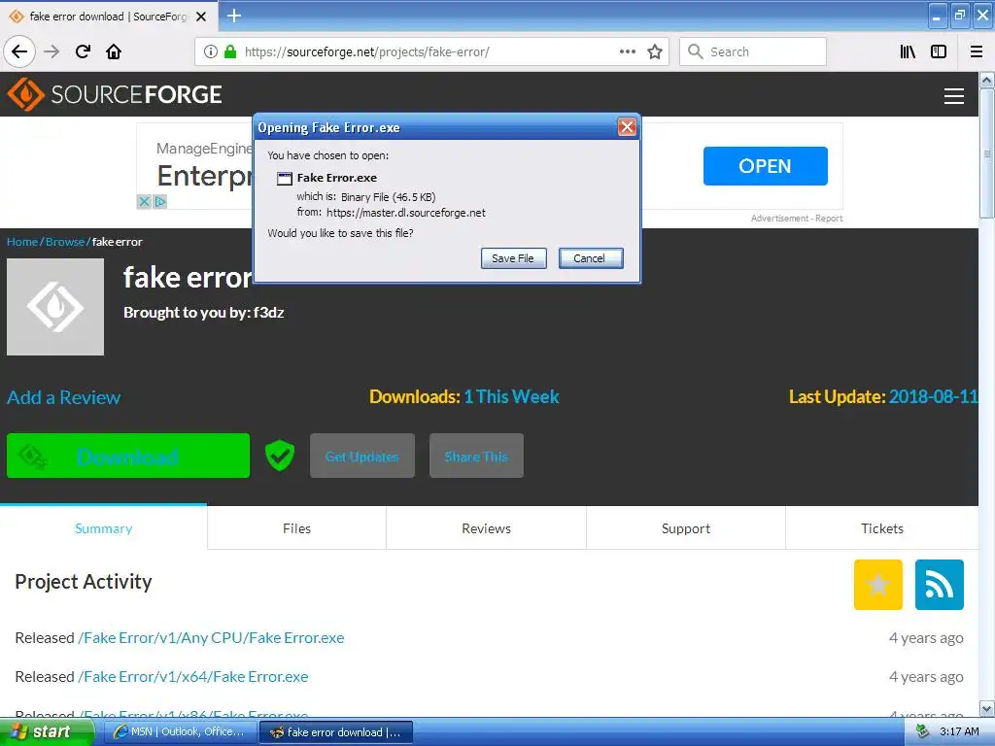Screen dimensions: 995x746
Task: Click the 1 This Week downloads link
Action: click(x=511, y=396)
